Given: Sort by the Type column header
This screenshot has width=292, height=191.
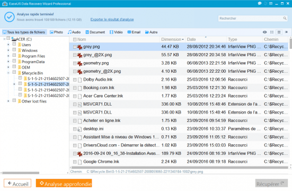Looking at the screenshot, I should [244, 39].
